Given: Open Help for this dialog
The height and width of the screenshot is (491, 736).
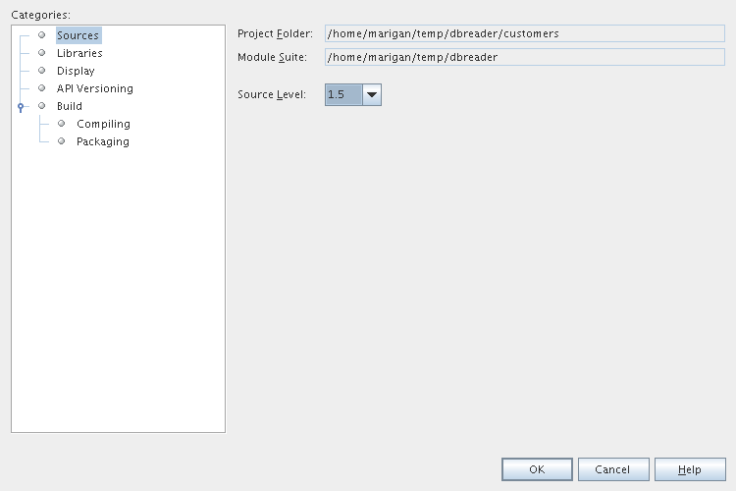Looking at the screenshot, I should (690, 469).
